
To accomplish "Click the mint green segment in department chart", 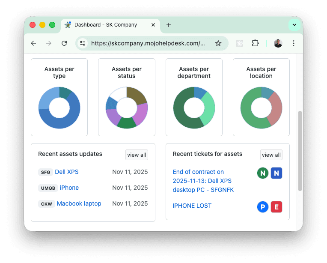I will point(208,109).
